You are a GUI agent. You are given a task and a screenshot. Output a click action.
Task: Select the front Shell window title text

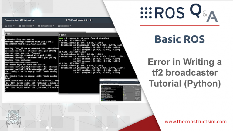(x=64, y=35)
